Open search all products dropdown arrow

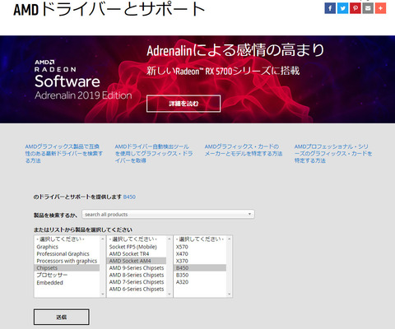(249, 214)
